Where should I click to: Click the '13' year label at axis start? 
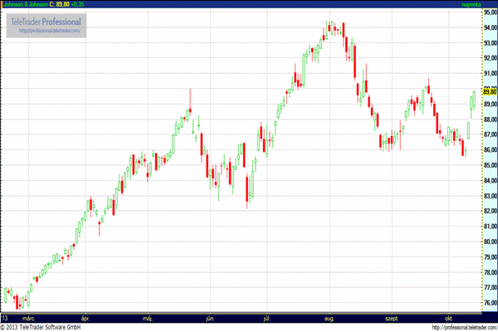point(5,318)
